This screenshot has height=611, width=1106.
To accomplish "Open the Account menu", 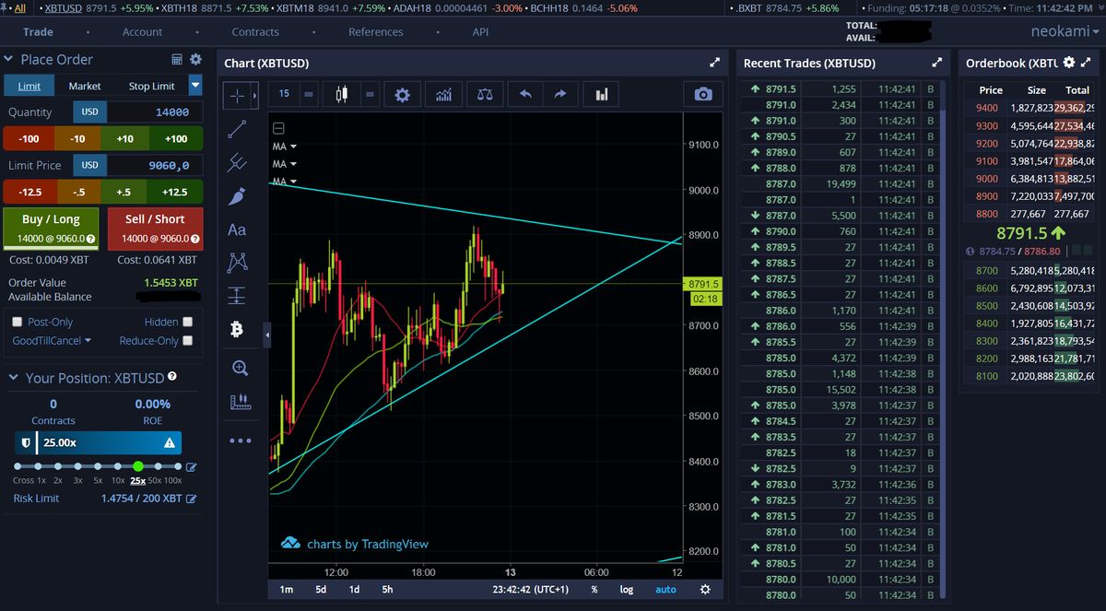I will pyautogui.click(x=143, y=31).
